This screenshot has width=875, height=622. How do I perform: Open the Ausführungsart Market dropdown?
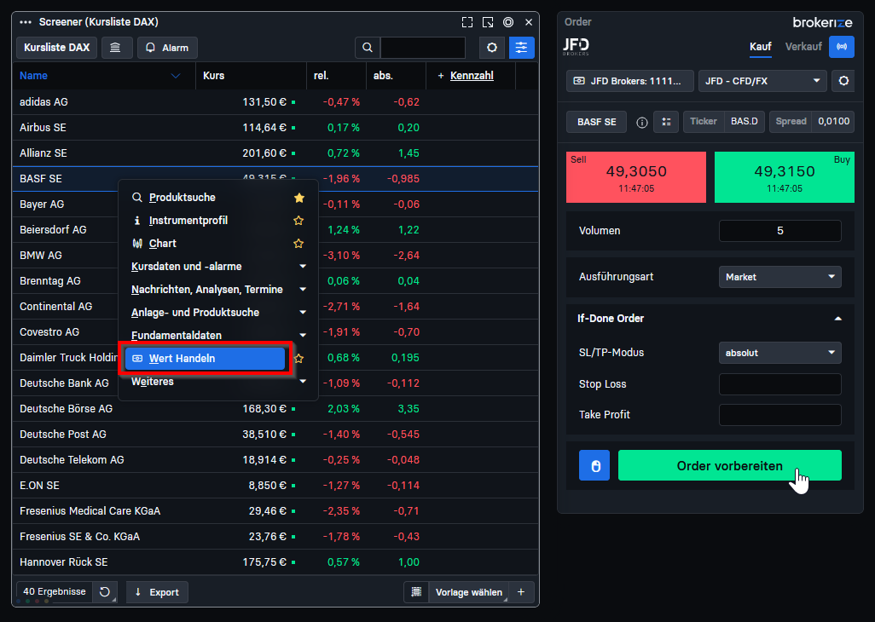coord(779,277)
